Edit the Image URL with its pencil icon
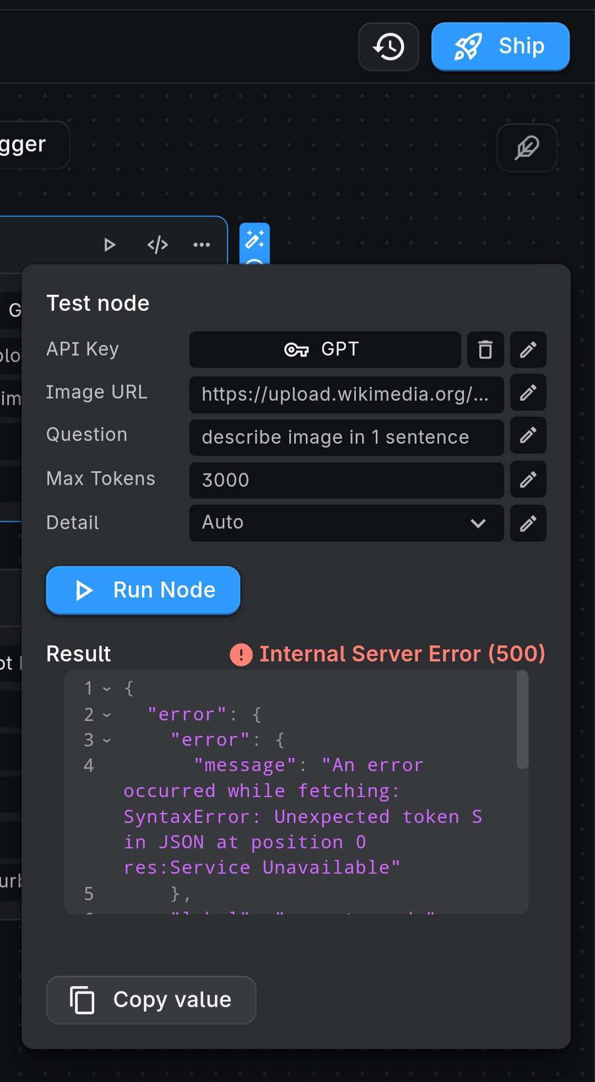This screenshot has width=595, height=1082. point(527,392)
